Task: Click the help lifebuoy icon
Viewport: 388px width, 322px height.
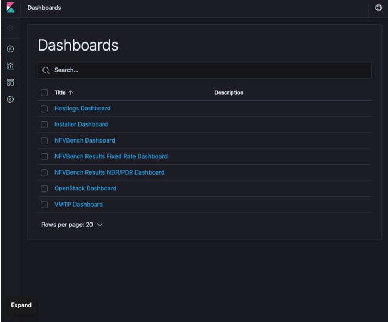Action: (378, 8)
